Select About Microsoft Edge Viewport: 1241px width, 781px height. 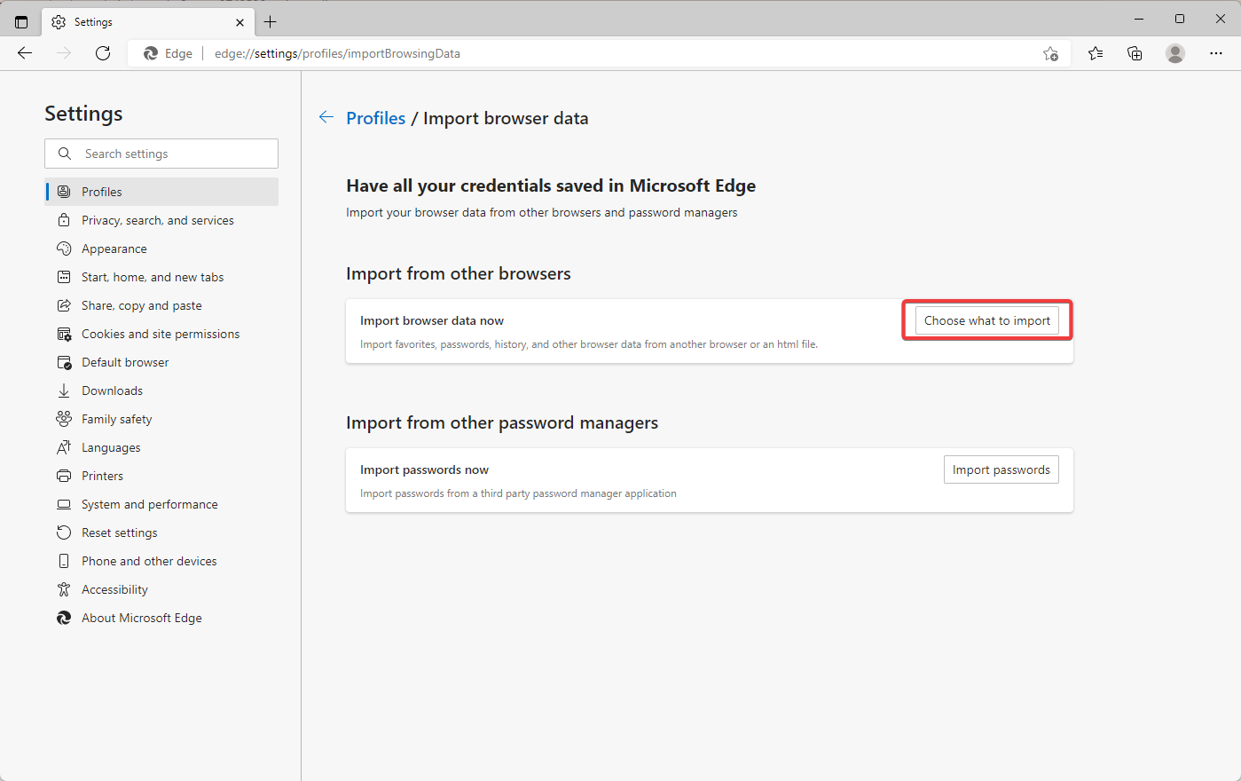[141, 618]
